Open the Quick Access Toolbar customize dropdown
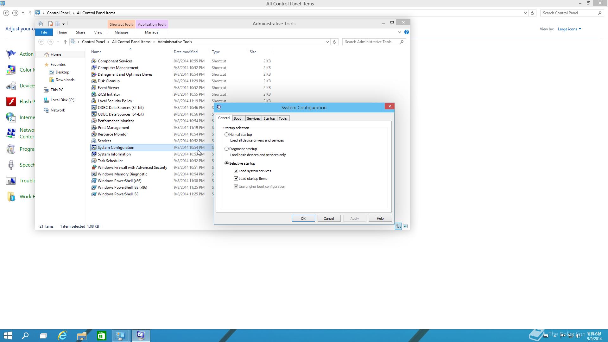The image size is (608, 342). 64,24
